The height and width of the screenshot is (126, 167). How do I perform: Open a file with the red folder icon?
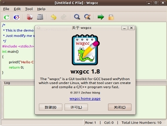[x=30, y=17]
